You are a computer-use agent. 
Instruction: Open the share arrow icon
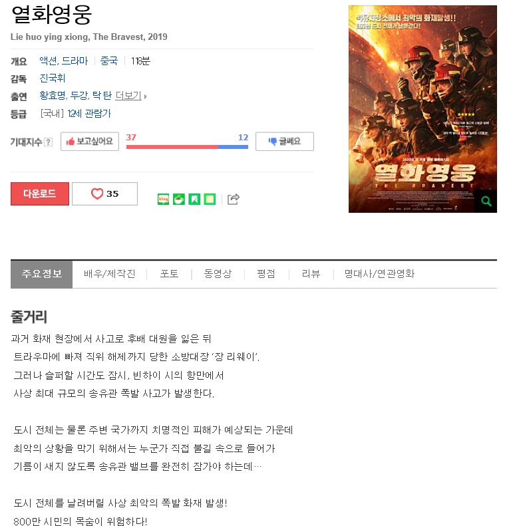click(x=234, y=199)
